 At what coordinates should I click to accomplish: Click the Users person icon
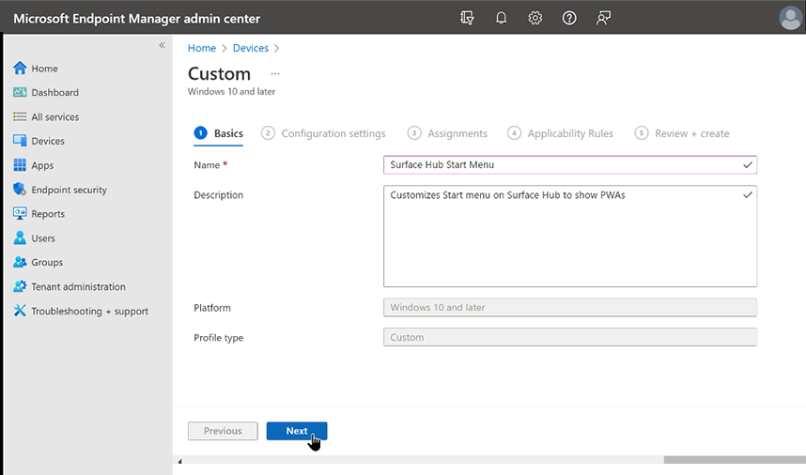(x=20, y=237)
